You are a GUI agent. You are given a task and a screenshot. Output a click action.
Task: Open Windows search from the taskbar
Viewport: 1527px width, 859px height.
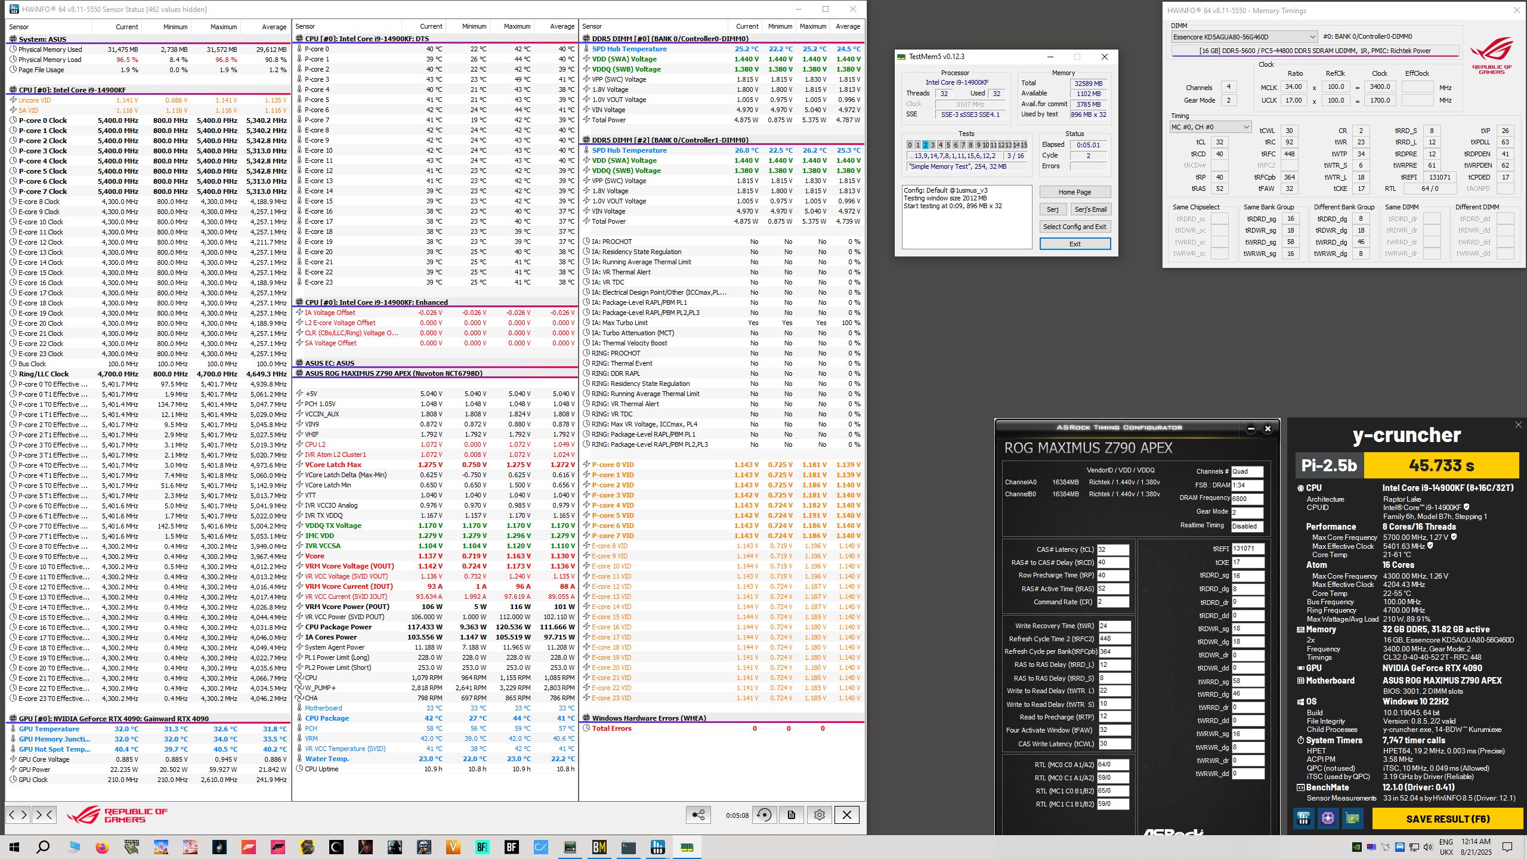pyautogui.click(x=43, y=847)
